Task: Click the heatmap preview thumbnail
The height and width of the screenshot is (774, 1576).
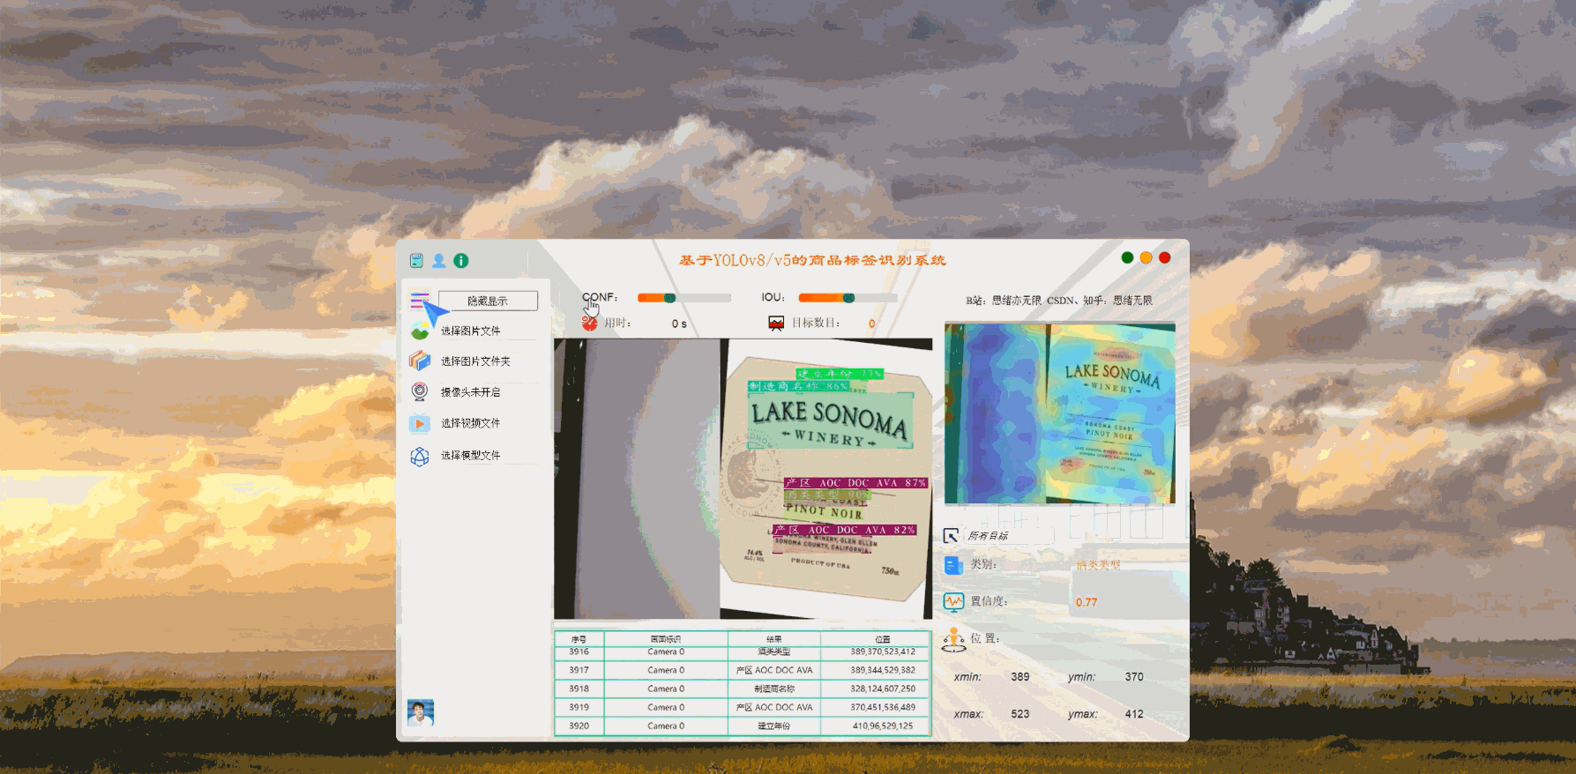Action: (1060, 413)
